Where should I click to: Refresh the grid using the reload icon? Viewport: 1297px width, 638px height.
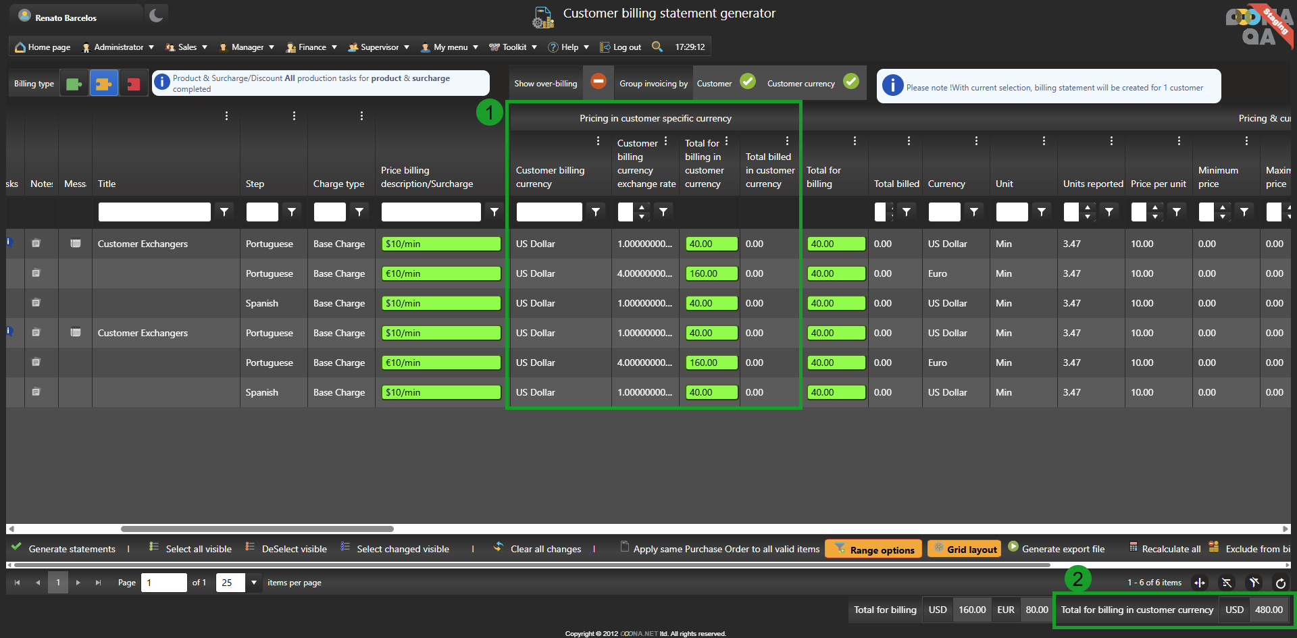click(1280, 583)
